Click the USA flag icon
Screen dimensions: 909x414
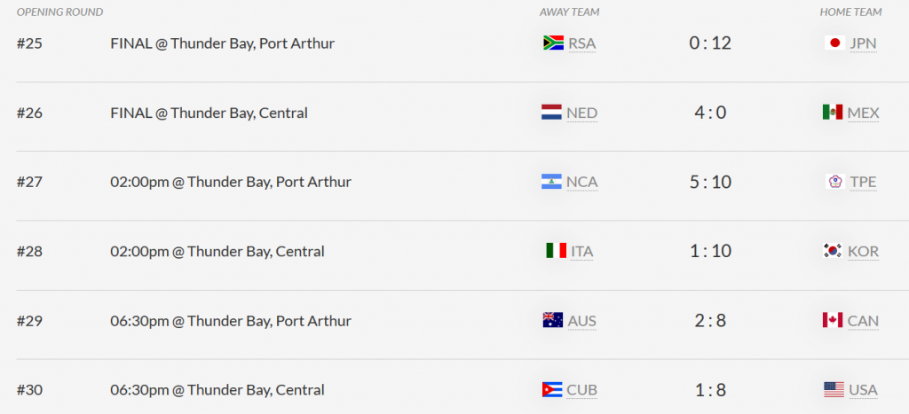(834, 390)
